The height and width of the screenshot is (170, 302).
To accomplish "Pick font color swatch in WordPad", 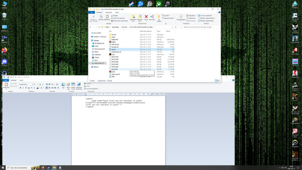I will (x=37, y=88).
